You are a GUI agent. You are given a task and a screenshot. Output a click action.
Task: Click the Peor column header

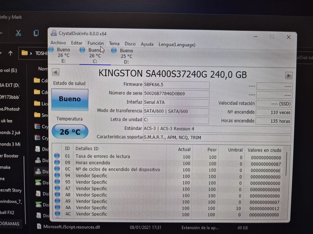(x=212, y=150)
